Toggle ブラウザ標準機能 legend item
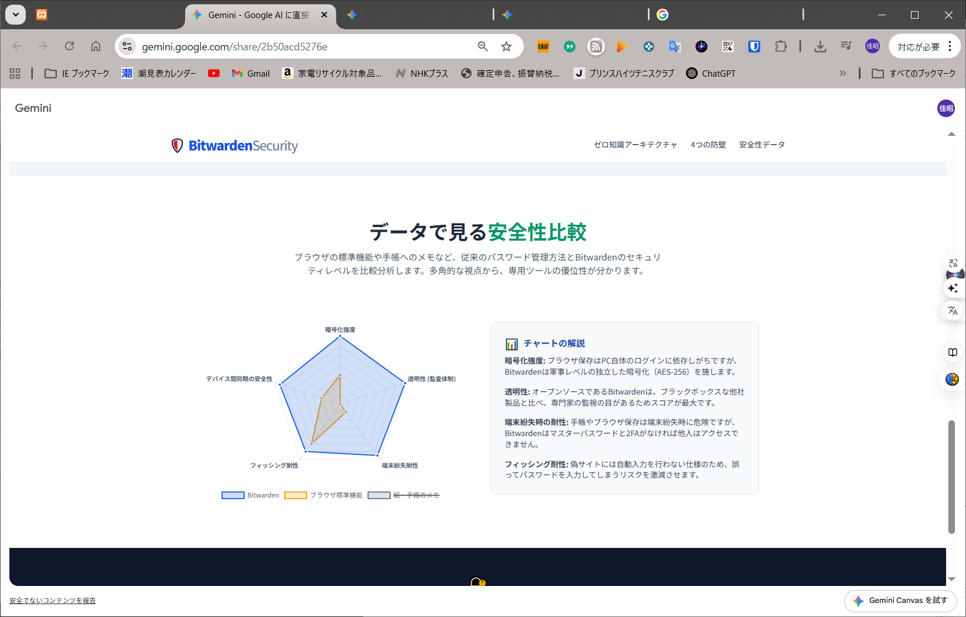Image resolution: width=966 pixels, height=617 pixels. coord(323,495)
